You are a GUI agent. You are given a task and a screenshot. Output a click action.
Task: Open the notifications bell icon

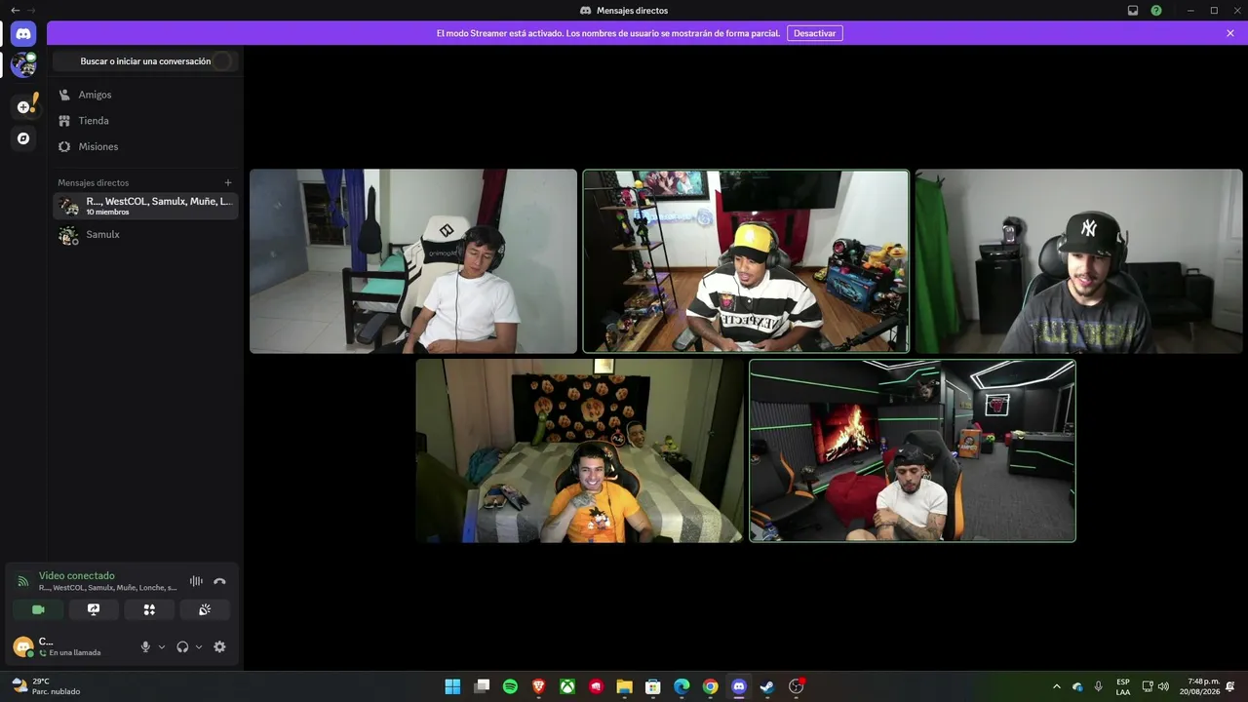[1230, 686]
